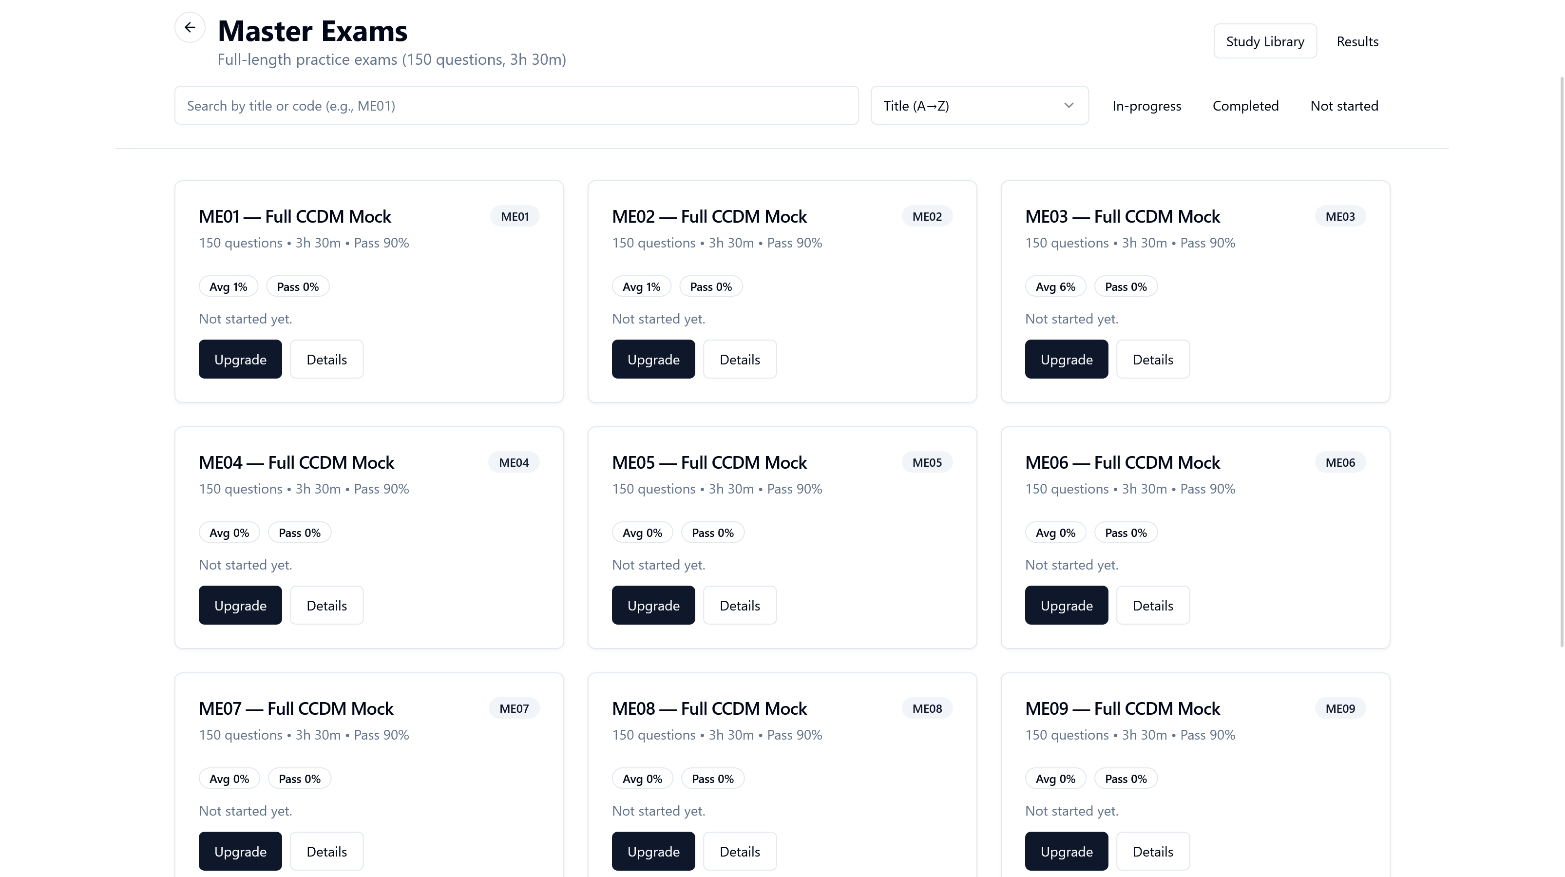Click the vertical page scrollbar
Image resolution: width=1565 pixels, height=877 pixels.
click(1562, 362)
